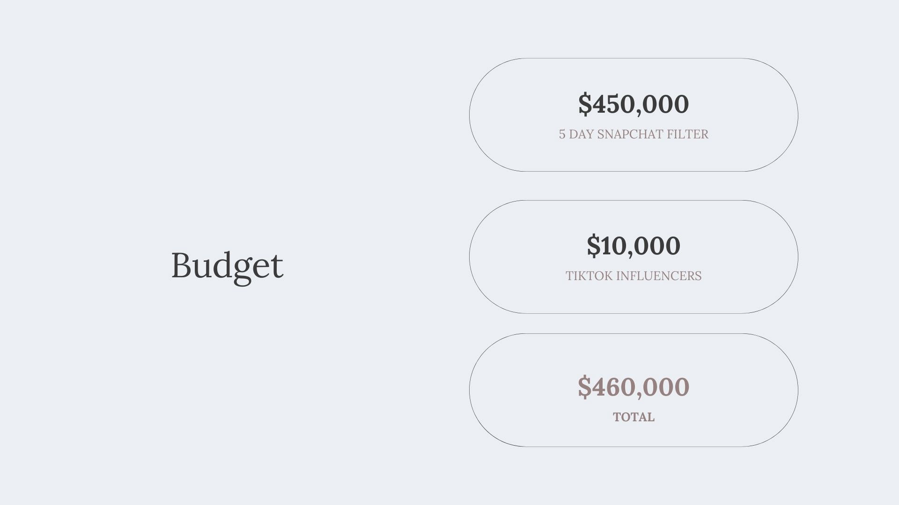Click the TIKTOK INFLUENCERS label
The image size is (899, 505).
[x=634, y=276]
